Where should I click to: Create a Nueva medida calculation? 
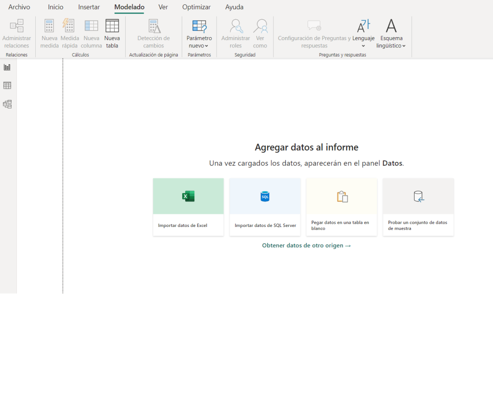49,34
